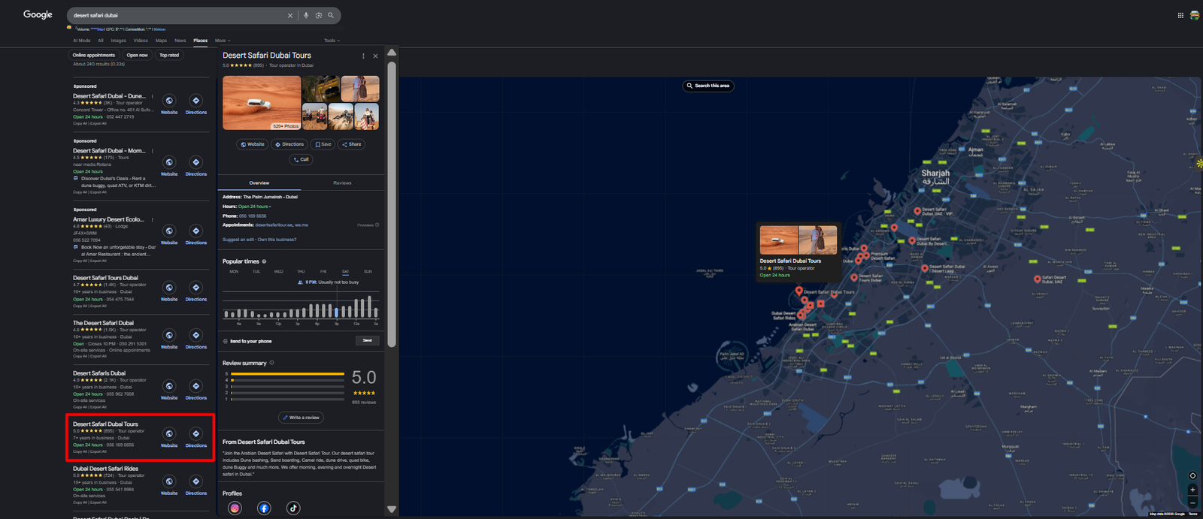Open the Google apps grid
The width and height of the screenshot is (1203, 519).
[x=1180, y=15]
